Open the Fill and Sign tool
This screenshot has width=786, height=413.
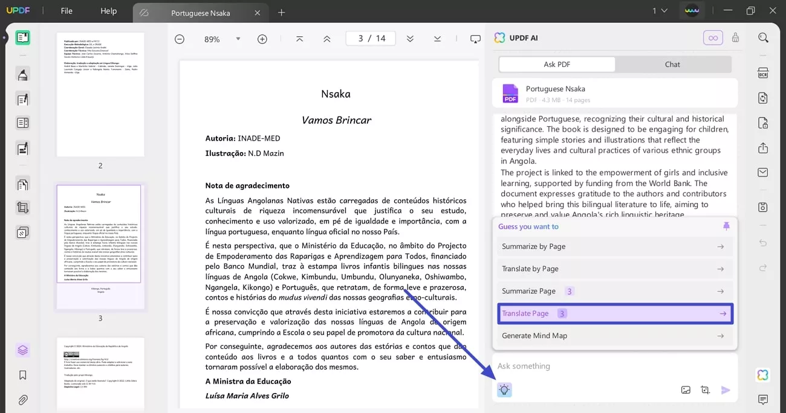pyautogui.click(x=23, y=148)
